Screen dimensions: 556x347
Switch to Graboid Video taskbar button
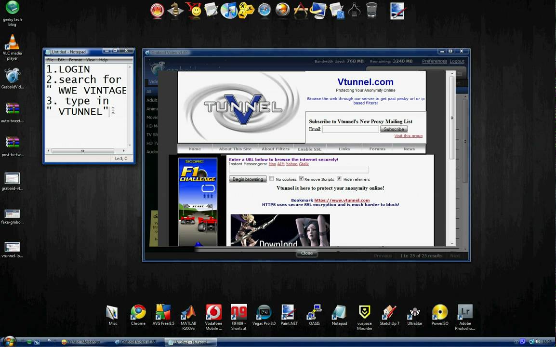coord(136,342)
